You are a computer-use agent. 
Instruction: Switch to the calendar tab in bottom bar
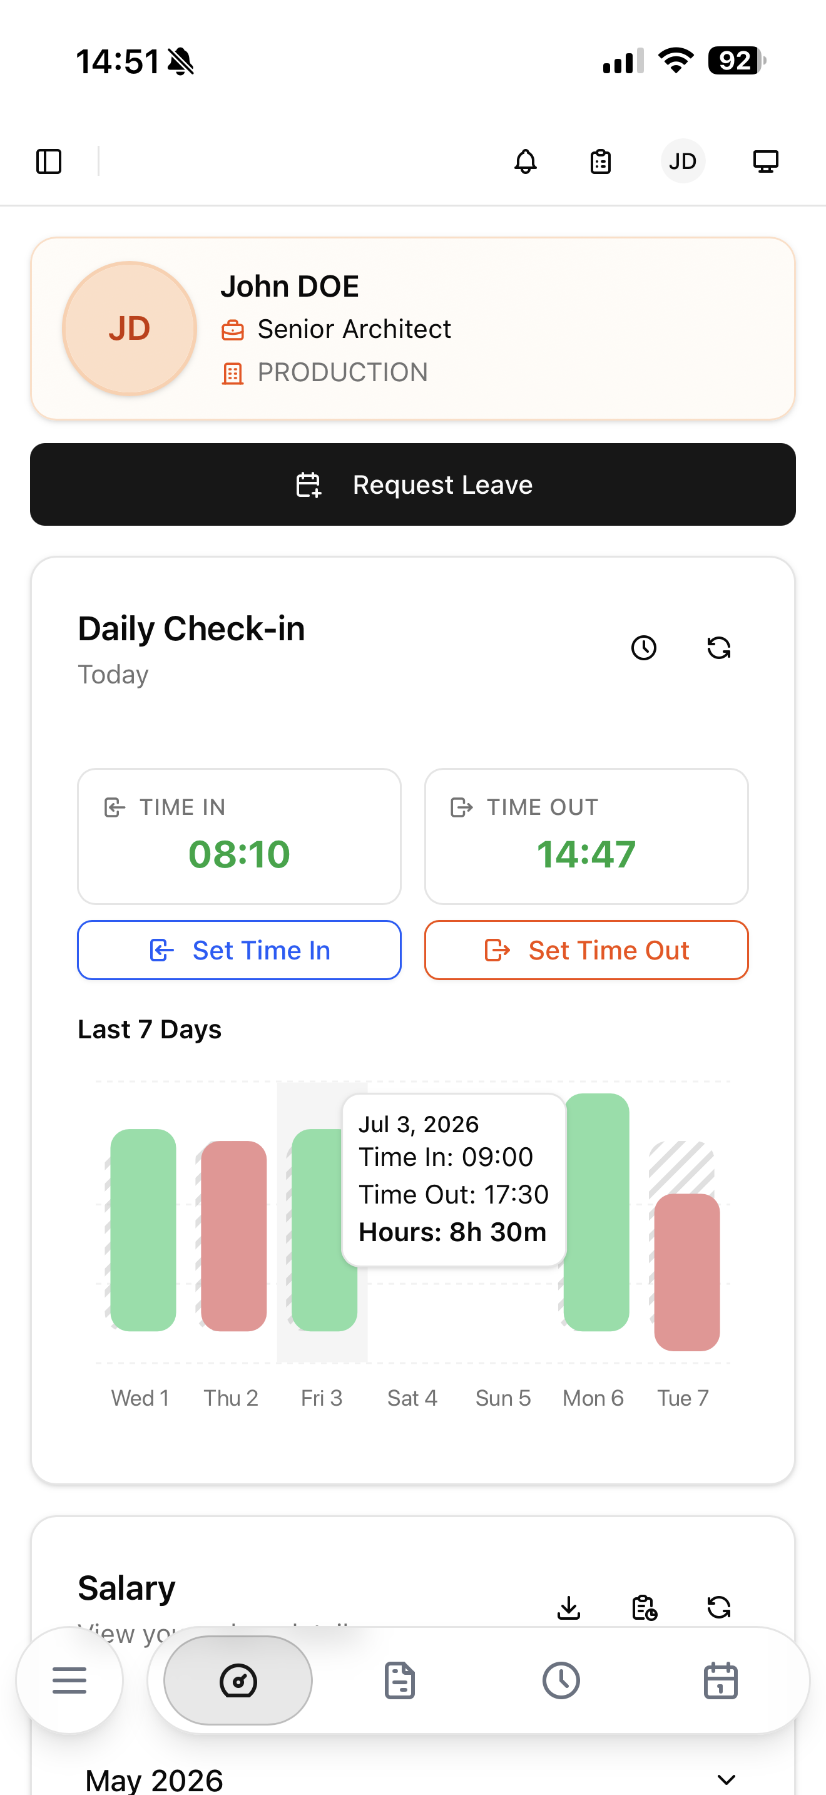click(x=721, y=1680)
